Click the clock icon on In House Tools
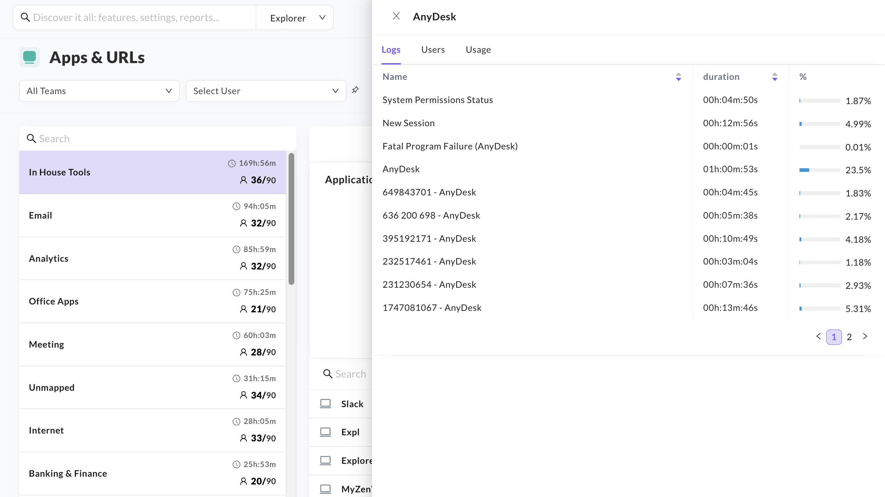This screenshot has width=885, height=497. click(x=232, y=163)
